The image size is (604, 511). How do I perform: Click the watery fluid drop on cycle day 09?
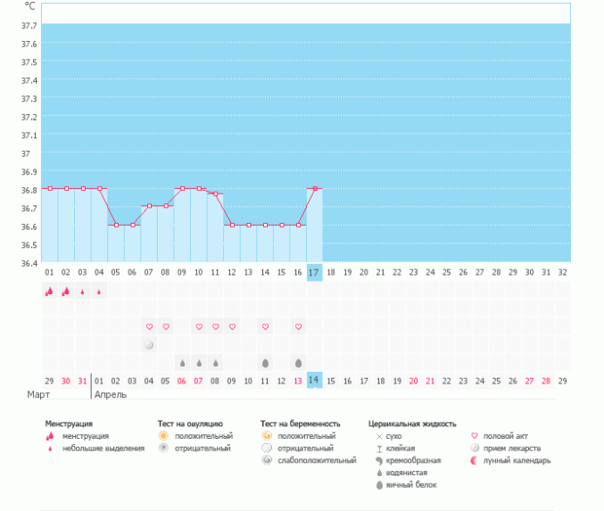point(182,363)
